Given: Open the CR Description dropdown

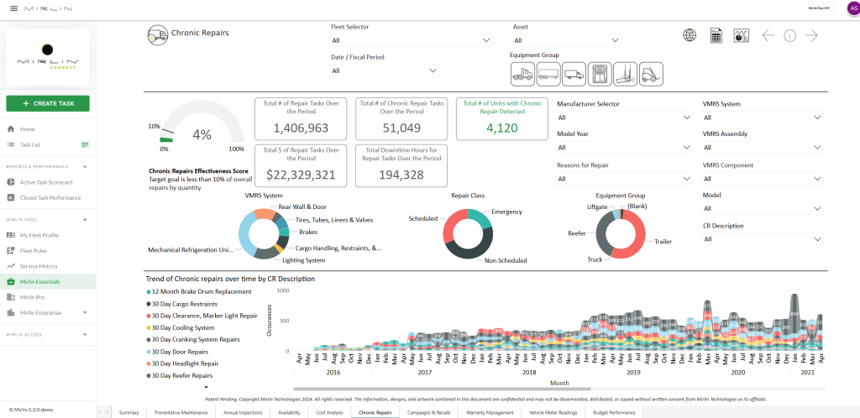Looking at the screenshot, I should tap(763, 239).
